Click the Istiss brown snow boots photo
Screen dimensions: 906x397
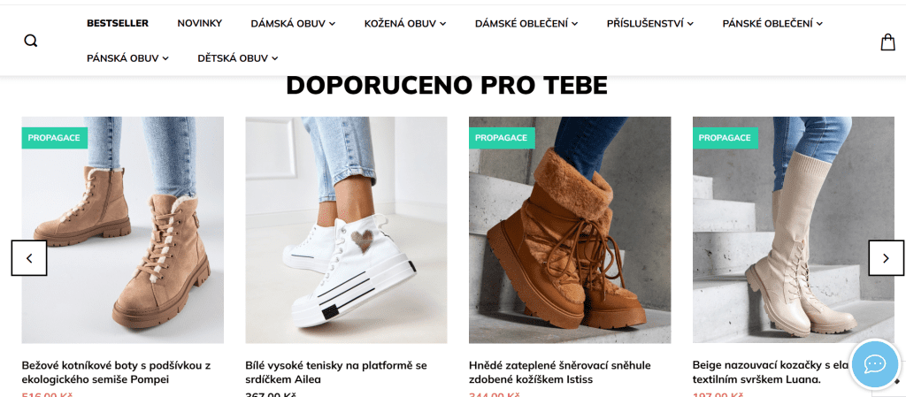pos(570,230)
